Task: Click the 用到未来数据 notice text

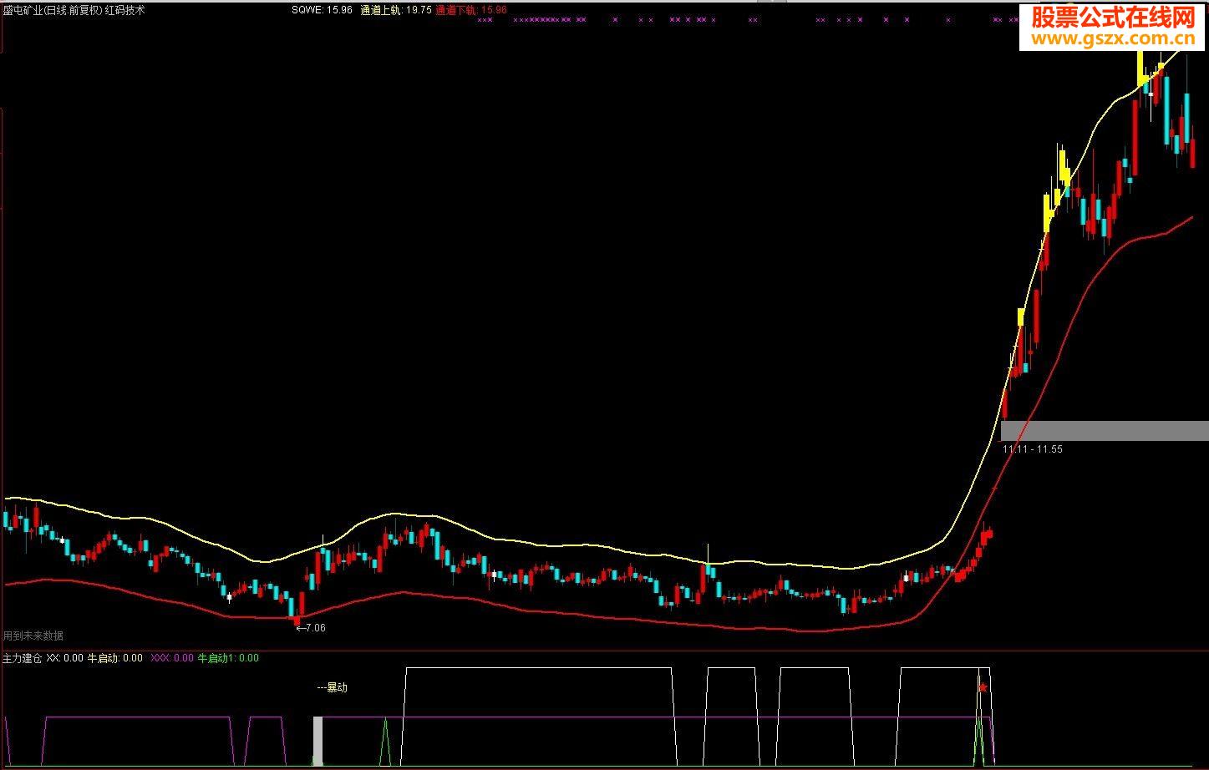Action: pyautogui.click(x=33, y=636)
